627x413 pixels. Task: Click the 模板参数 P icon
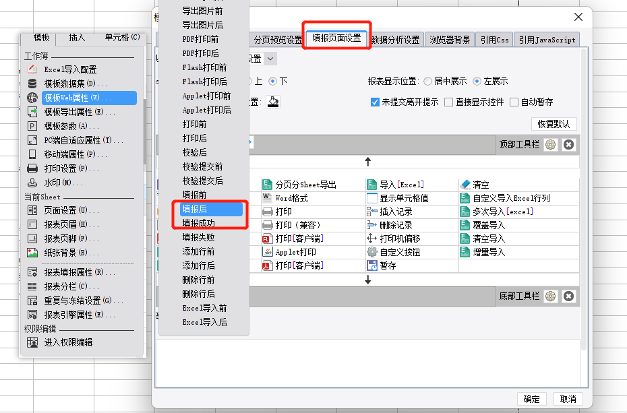point(32,126)
